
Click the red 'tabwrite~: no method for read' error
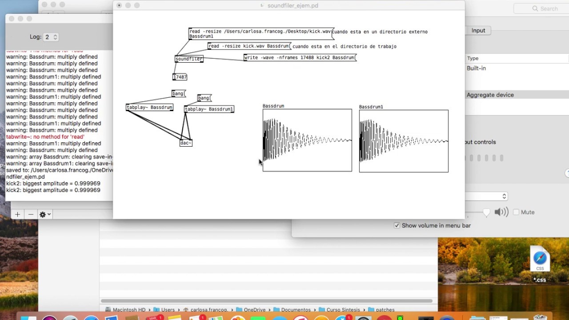45,137
